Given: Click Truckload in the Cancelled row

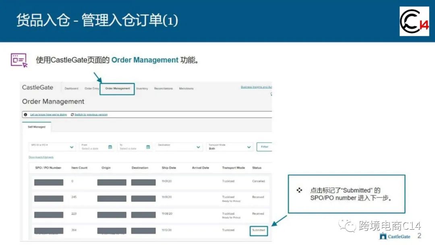Looking at the screenshot, I should (x=228, y=181).
